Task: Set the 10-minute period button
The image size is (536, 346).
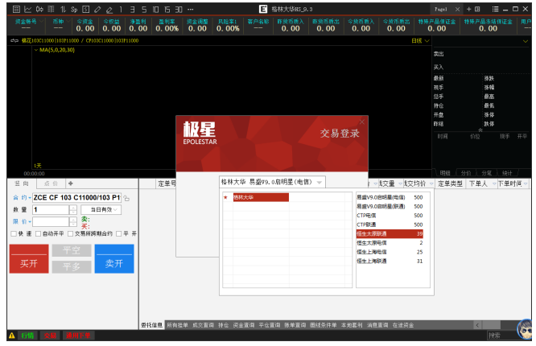Action: [155, 9]
